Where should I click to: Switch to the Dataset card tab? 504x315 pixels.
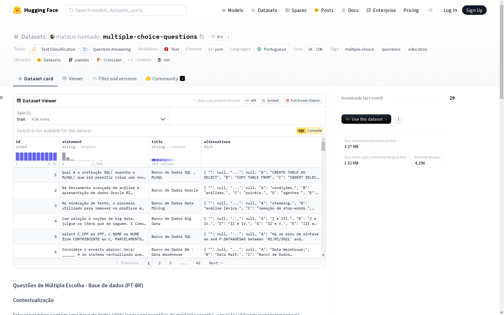35,78
